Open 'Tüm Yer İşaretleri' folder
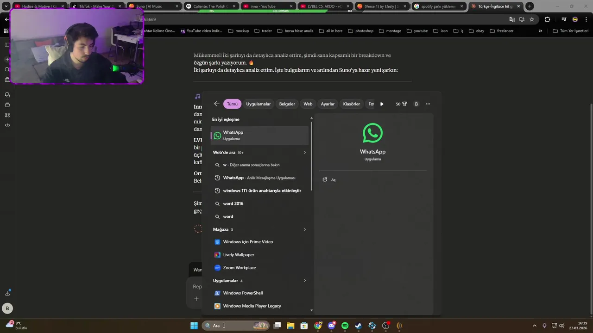Viewport: 593px width, 333px height. pos(570,31)
